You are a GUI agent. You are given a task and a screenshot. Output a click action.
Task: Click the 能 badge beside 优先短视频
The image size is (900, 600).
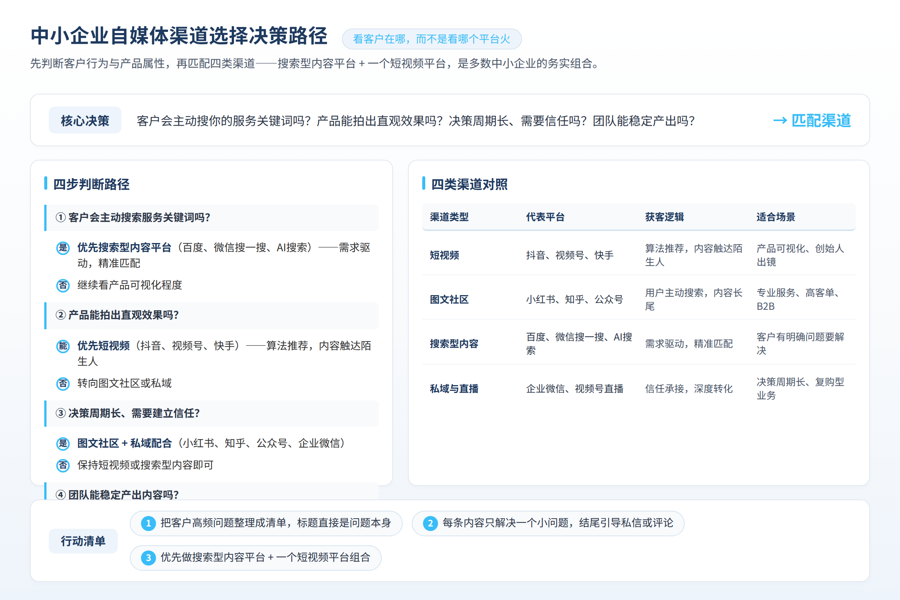tap(63, 346)
